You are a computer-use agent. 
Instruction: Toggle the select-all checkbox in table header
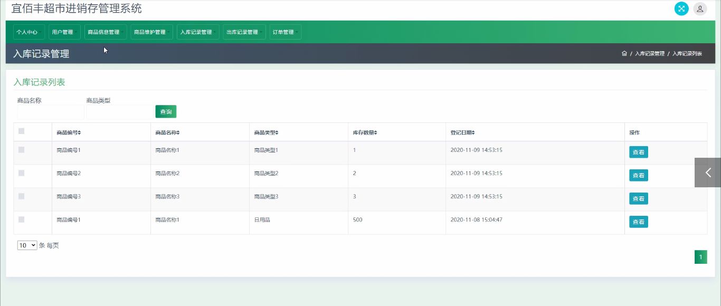[x=21, y=131]
